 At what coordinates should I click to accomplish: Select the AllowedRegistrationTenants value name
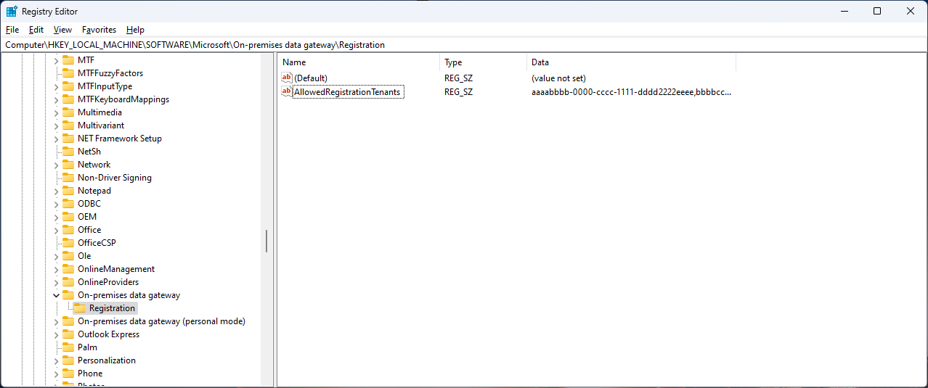pyautogui.click(x=347, y=92)
